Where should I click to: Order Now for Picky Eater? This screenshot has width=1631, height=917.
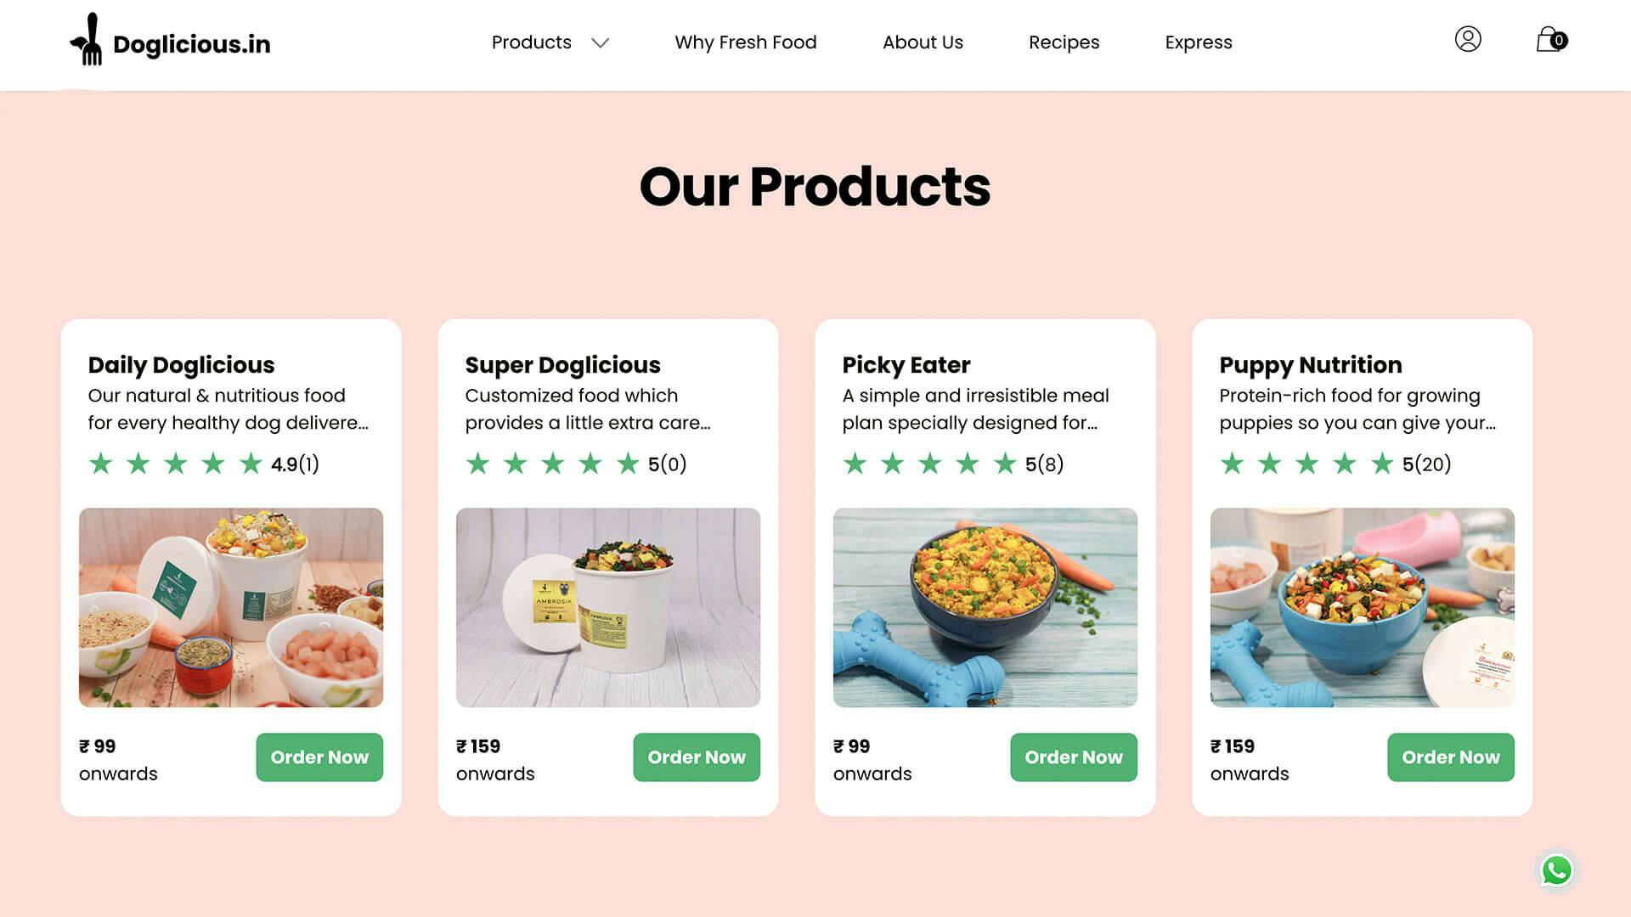pyautogui.click(x=1074, y=757)
